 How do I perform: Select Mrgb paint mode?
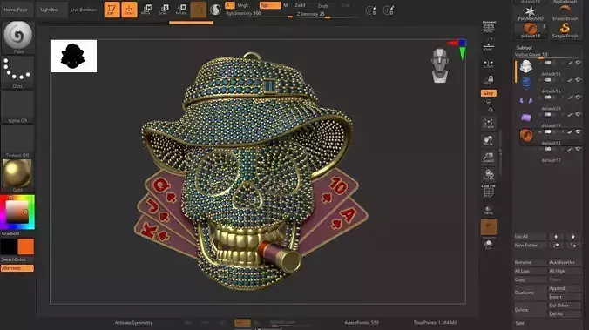pos(243,5)
